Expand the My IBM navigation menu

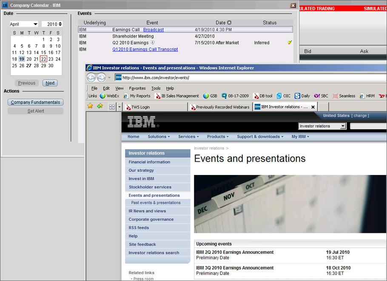300,136
